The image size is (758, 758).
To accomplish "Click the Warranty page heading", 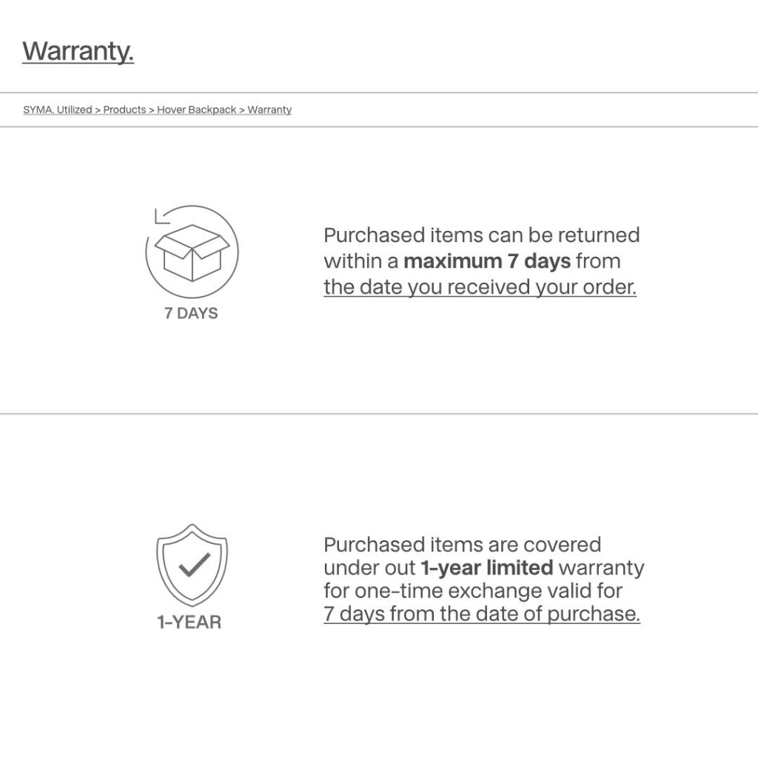I will click(x=78, y=52).
